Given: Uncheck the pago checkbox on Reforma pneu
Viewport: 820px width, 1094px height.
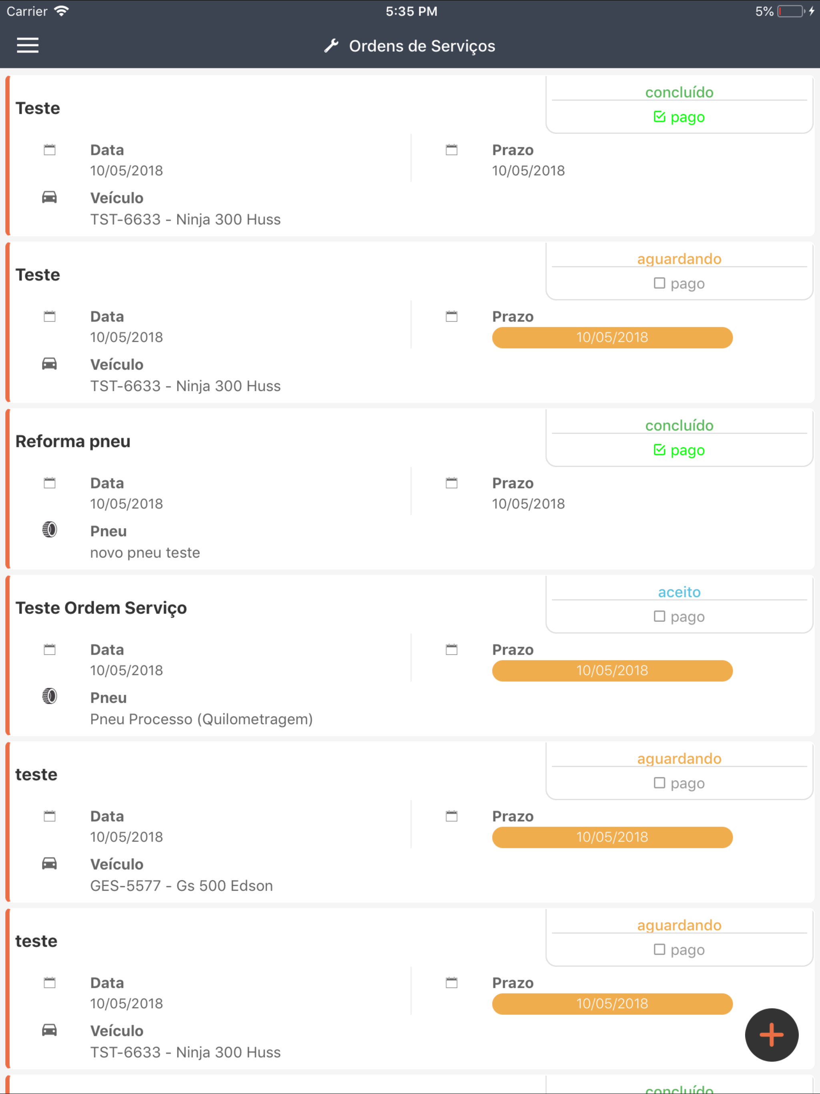Looking at the screenshot, I should point(659,450).
